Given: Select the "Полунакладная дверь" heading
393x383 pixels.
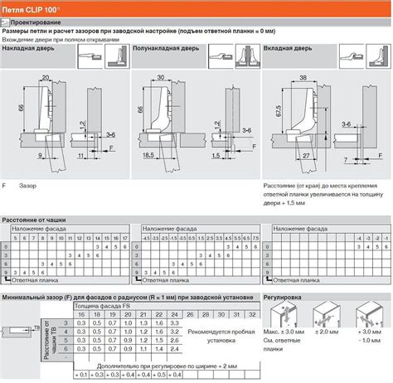Looking at the screenshot, I should coord(166,48).
